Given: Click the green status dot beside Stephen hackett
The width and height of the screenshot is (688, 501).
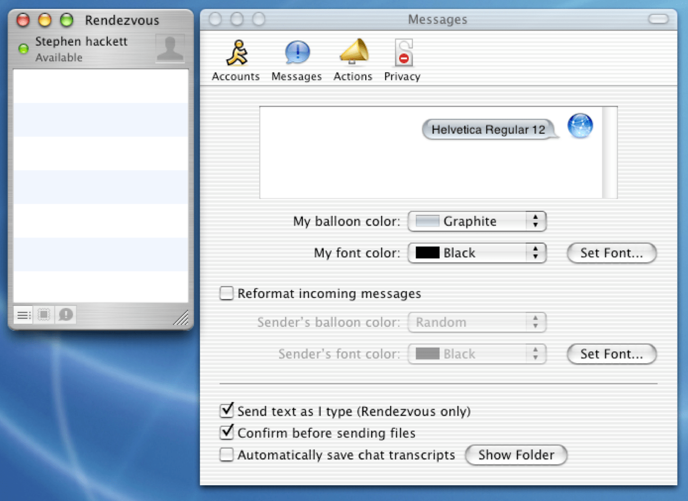Looking at the screenshot, I should [x=23, y=48].
